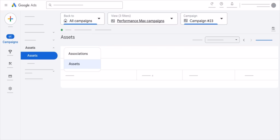The width and height of the screenshot is (280, 140).
Task: Open Tools wrench icon
Action: 10,64
